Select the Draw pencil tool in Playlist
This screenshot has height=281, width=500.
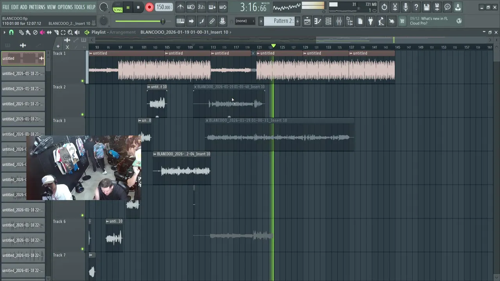[x=21, y=32]
